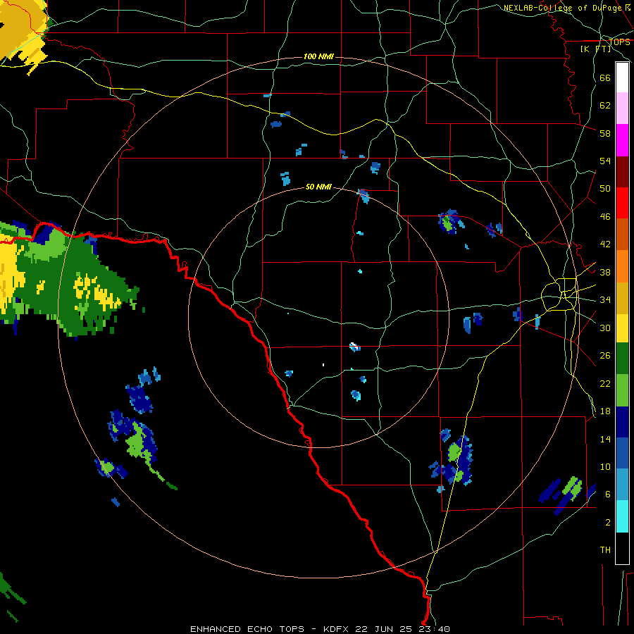Click the "23:40" time in the caption
The image size is (634, 634).
[433, 629]
